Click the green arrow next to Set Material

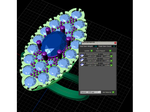point(113,92)
